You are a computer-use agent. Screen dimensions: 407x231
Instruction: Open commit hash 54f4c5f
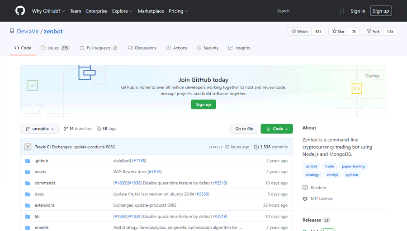(215, 147)
